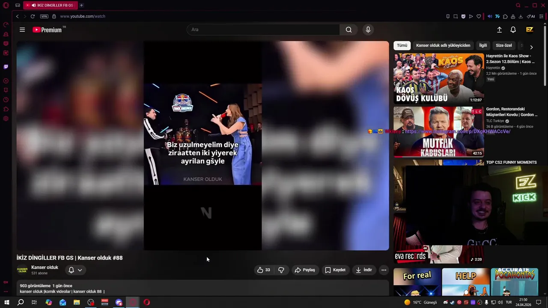The width and height of the screenshot is (548, 308).
Task: Open Windows taskbar search
Action: click(21, 302)
